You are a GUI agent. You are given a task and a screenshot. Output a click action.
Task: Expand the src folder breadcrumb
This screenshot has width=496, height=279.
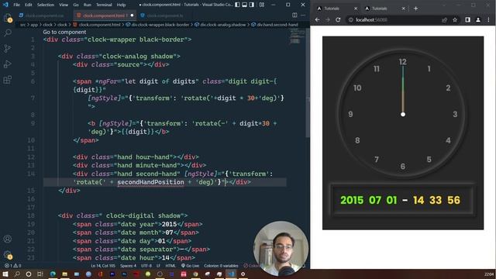tap(22, 24)
